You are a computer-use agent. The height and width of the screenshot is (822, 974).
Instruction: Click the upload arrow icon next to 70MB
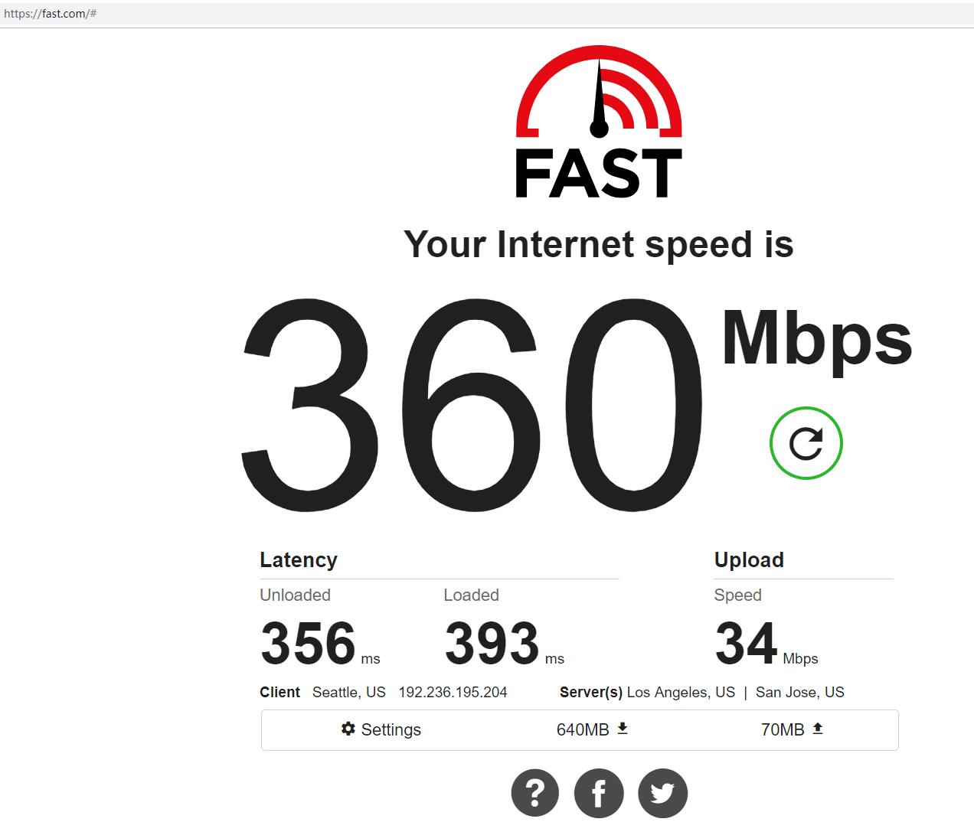[x=818, y=729]
